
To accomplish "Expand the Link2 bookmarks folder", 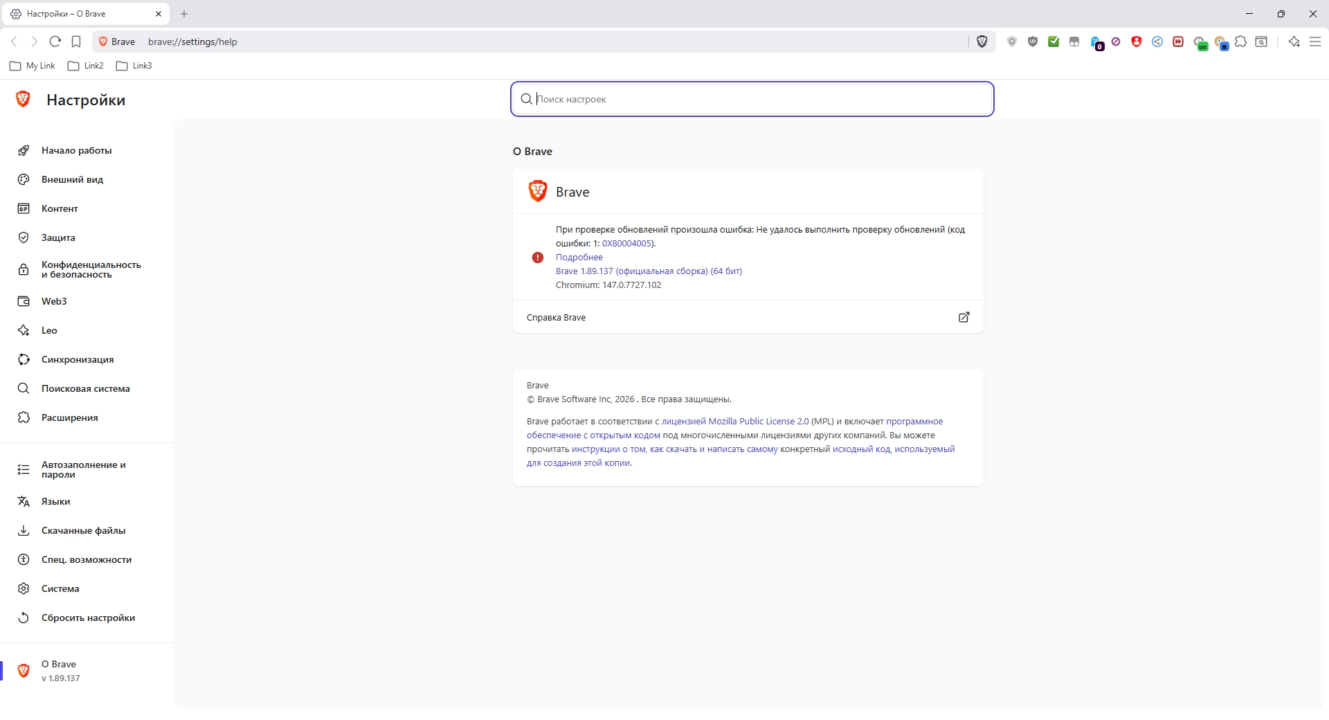I will tap(86, 66).
